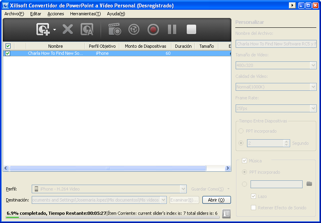Click the Nombre del Archivo text field
The height and width of the screenshot is (223, 321).
pyautogui.click(x=276, y=44)
